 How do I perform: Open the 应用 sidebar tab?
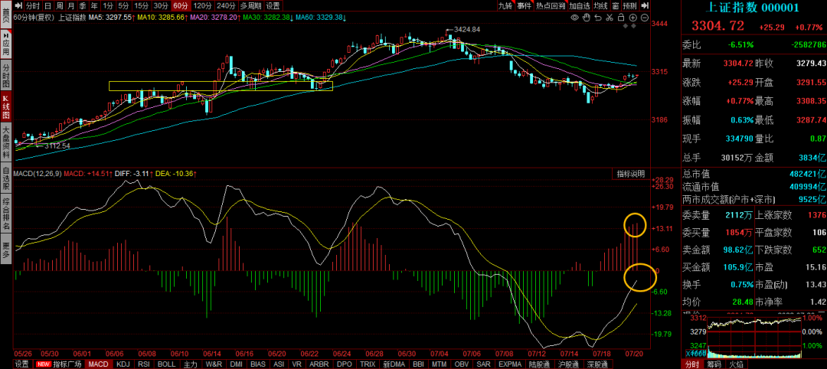(6, 44)
